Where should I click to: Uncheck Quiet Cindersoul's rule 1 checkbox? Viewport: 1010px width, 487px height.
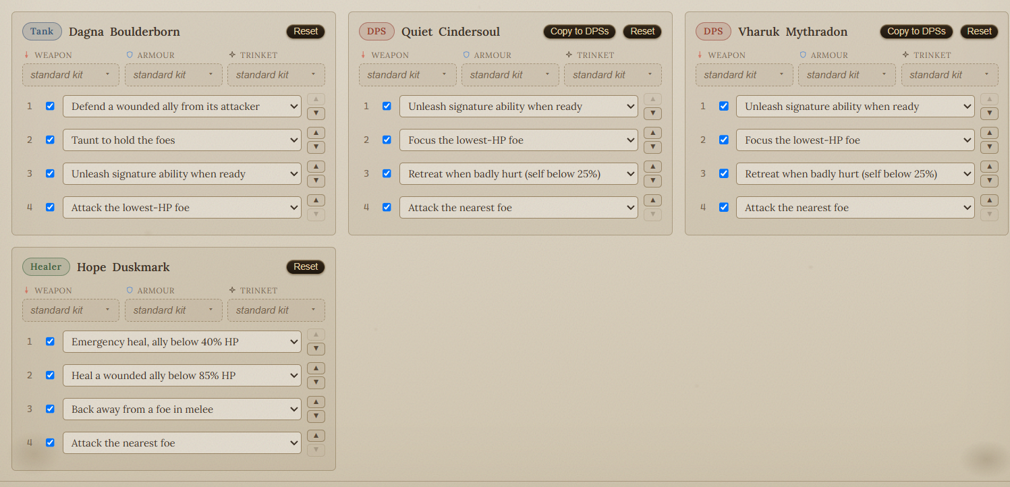point(387,106)
